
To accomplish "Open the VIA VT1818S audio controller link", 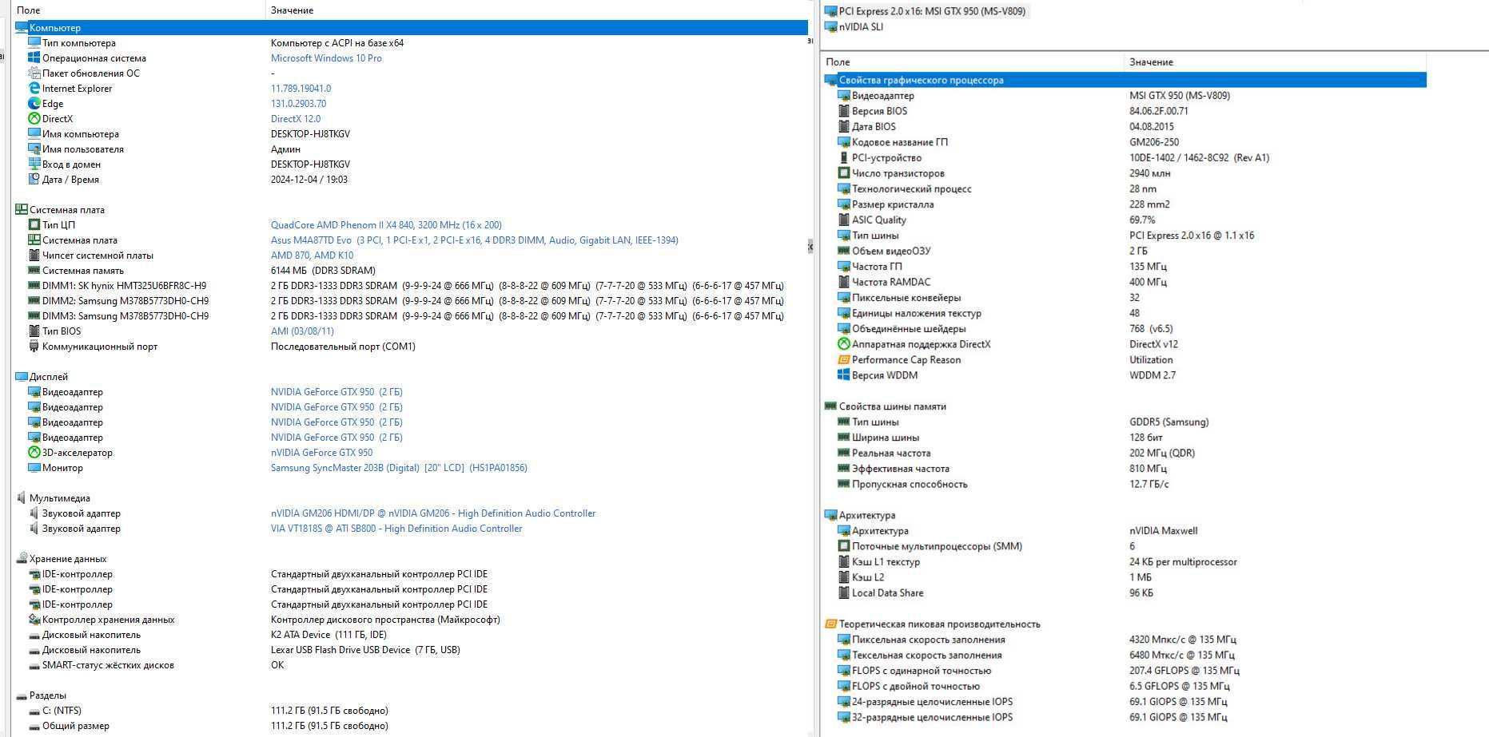I will tap(396, 528).
